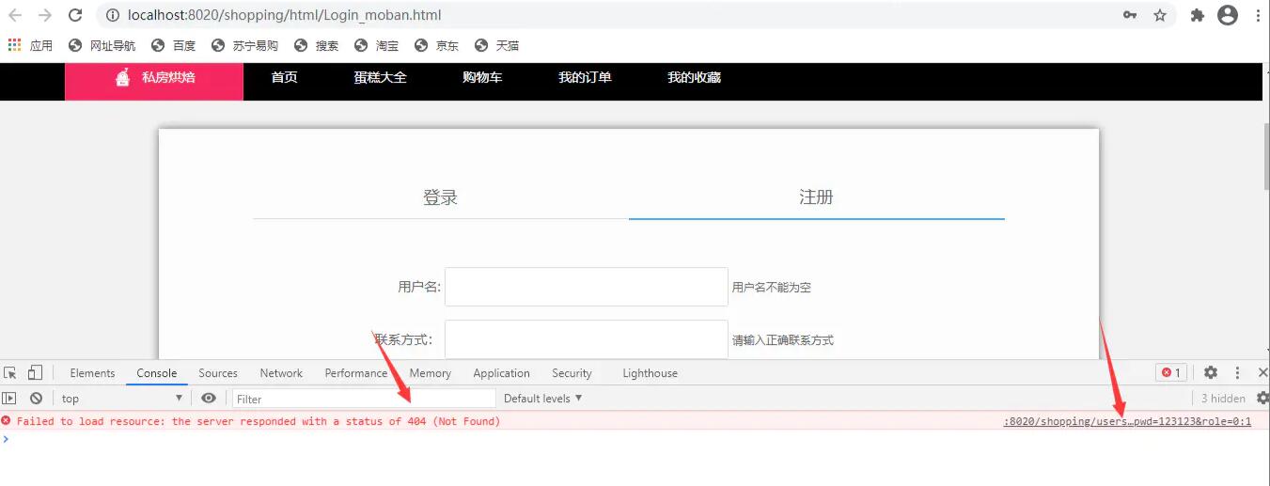Viewport: 1270px width, 486px height.
Task: Open 我的收藏 navigation item
Action: click(694, 78)
